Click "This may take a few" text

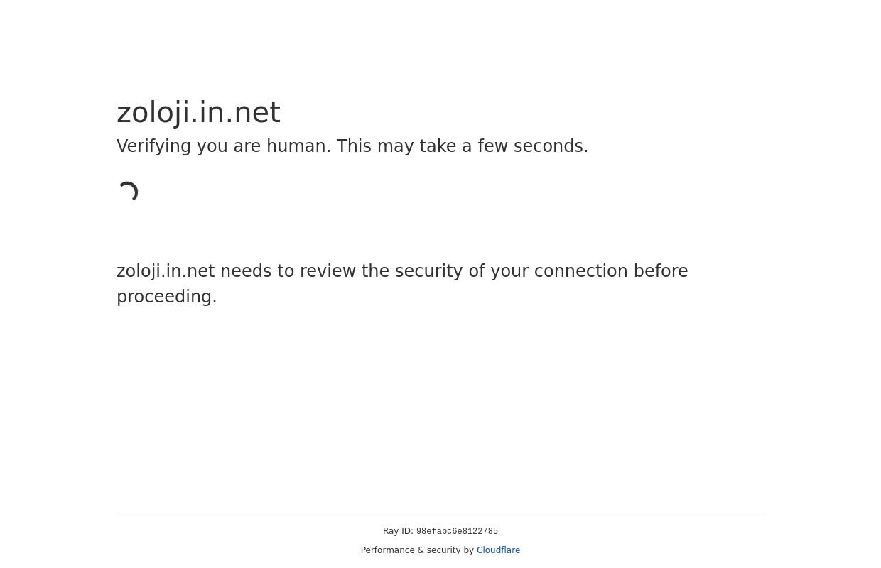pos(422,146)
